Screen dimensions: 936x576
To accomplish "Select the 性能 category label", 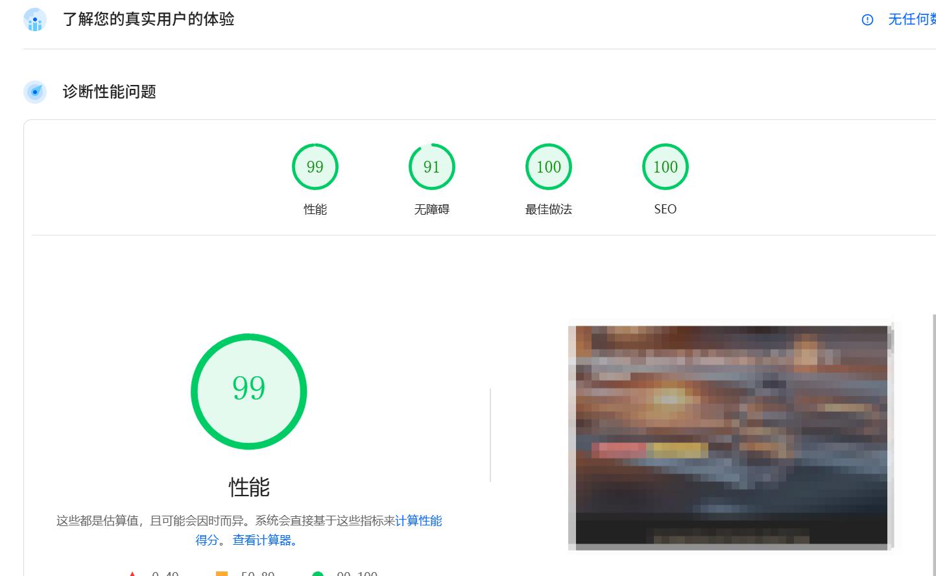I will (315, 209).
